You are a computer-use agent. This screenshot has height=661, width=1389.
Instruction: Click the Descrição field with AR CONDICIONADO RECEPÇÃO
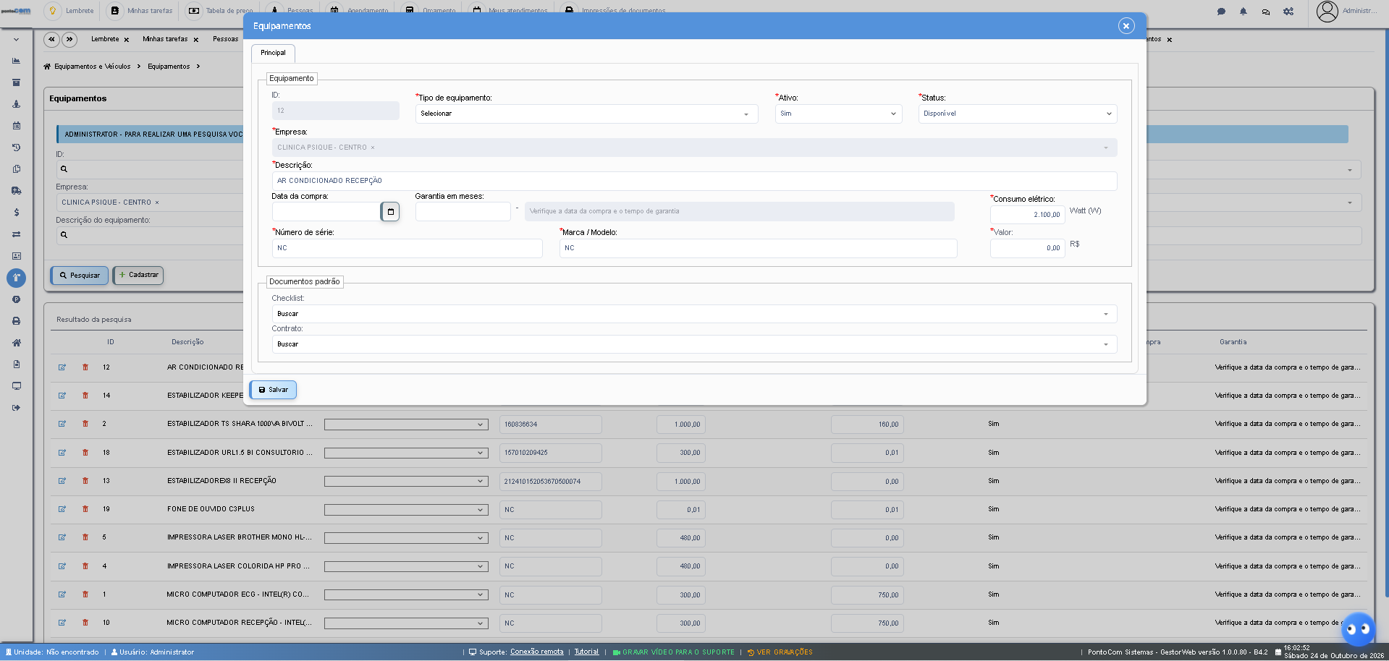tap(694, 181)
